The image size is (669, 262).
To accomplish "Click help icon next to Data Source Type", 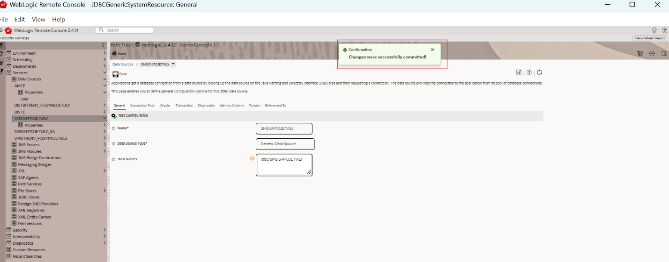I will point(113,143).
